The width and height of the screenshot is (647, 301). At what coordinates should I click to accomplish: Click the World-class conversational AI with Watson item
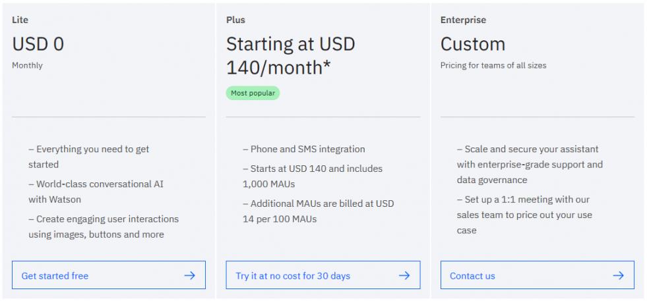point(96,192)
